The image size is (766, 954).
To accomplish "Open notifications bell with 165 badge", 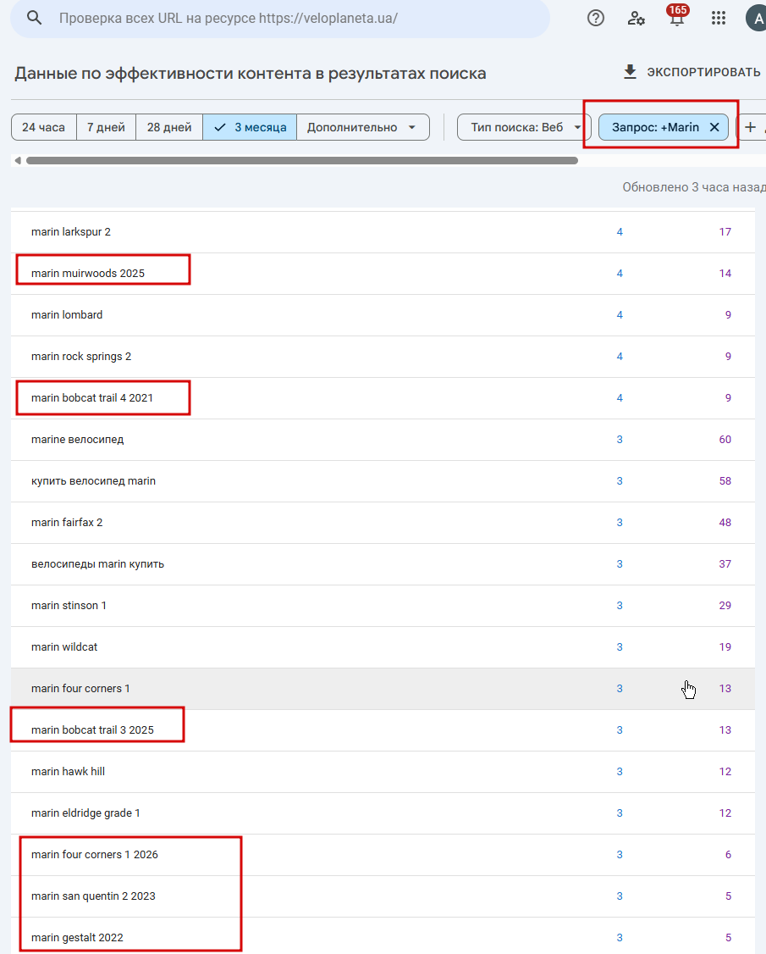I will click(x=677, y=18).
